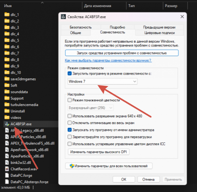Switch to the Общие tab
The width and height of the screenshot is (197, 192).
(x=76, y=33)
